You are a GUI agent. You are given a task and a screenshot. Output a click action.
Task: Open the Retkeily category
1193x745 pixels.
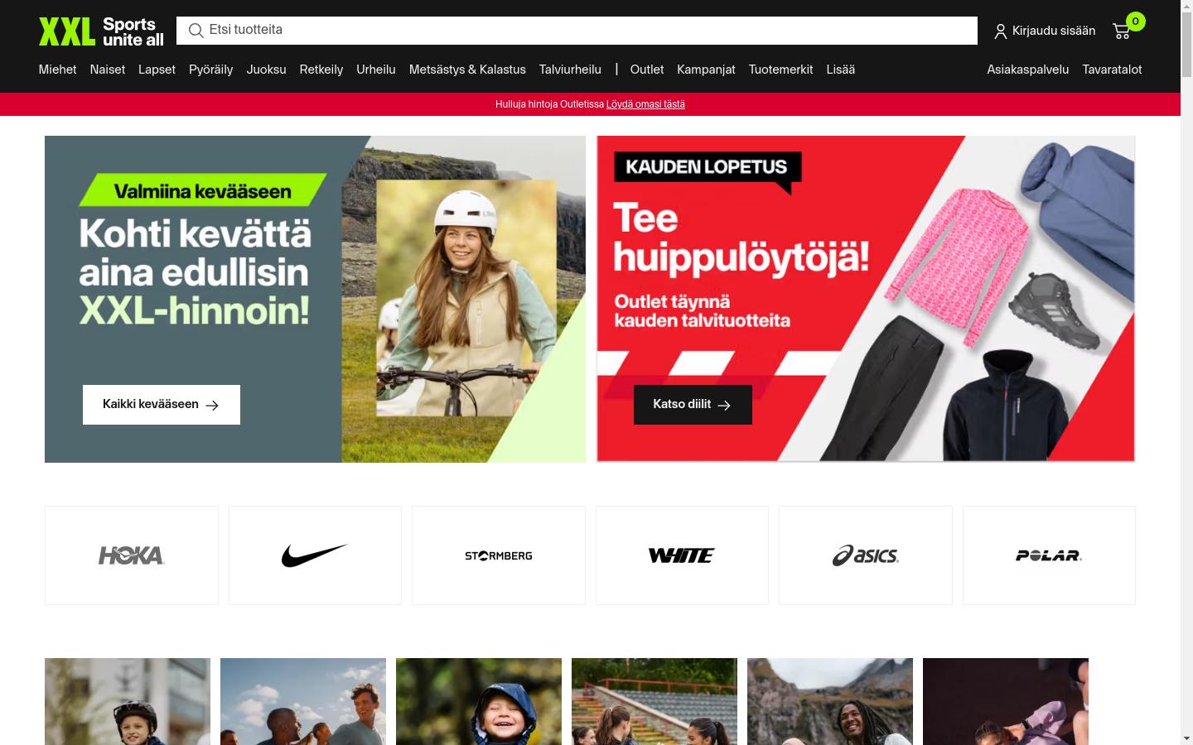(x=321, y=70)
